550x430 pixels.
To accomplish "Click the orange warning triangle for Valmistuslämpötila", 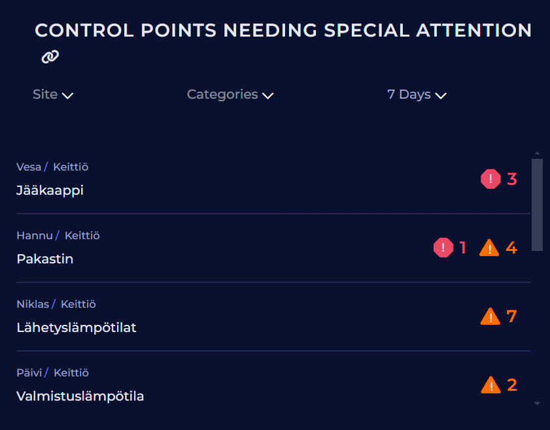I will point(490,385).
